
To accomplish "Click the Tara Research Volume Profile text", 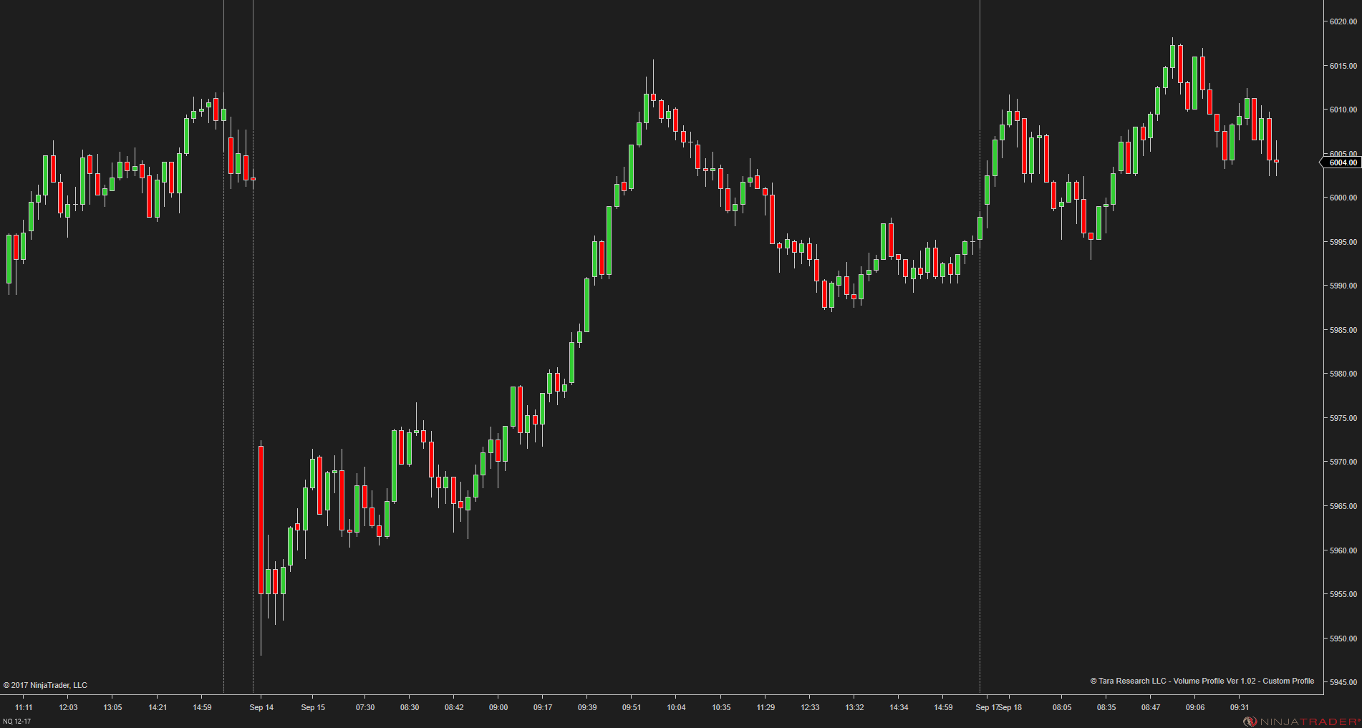I will click(x=1202, y=681).
